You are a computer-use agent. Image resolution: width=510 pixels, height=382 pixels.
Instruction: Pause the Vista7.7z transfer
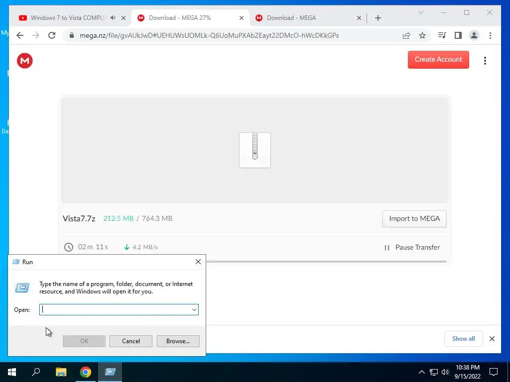click(412, 248)
